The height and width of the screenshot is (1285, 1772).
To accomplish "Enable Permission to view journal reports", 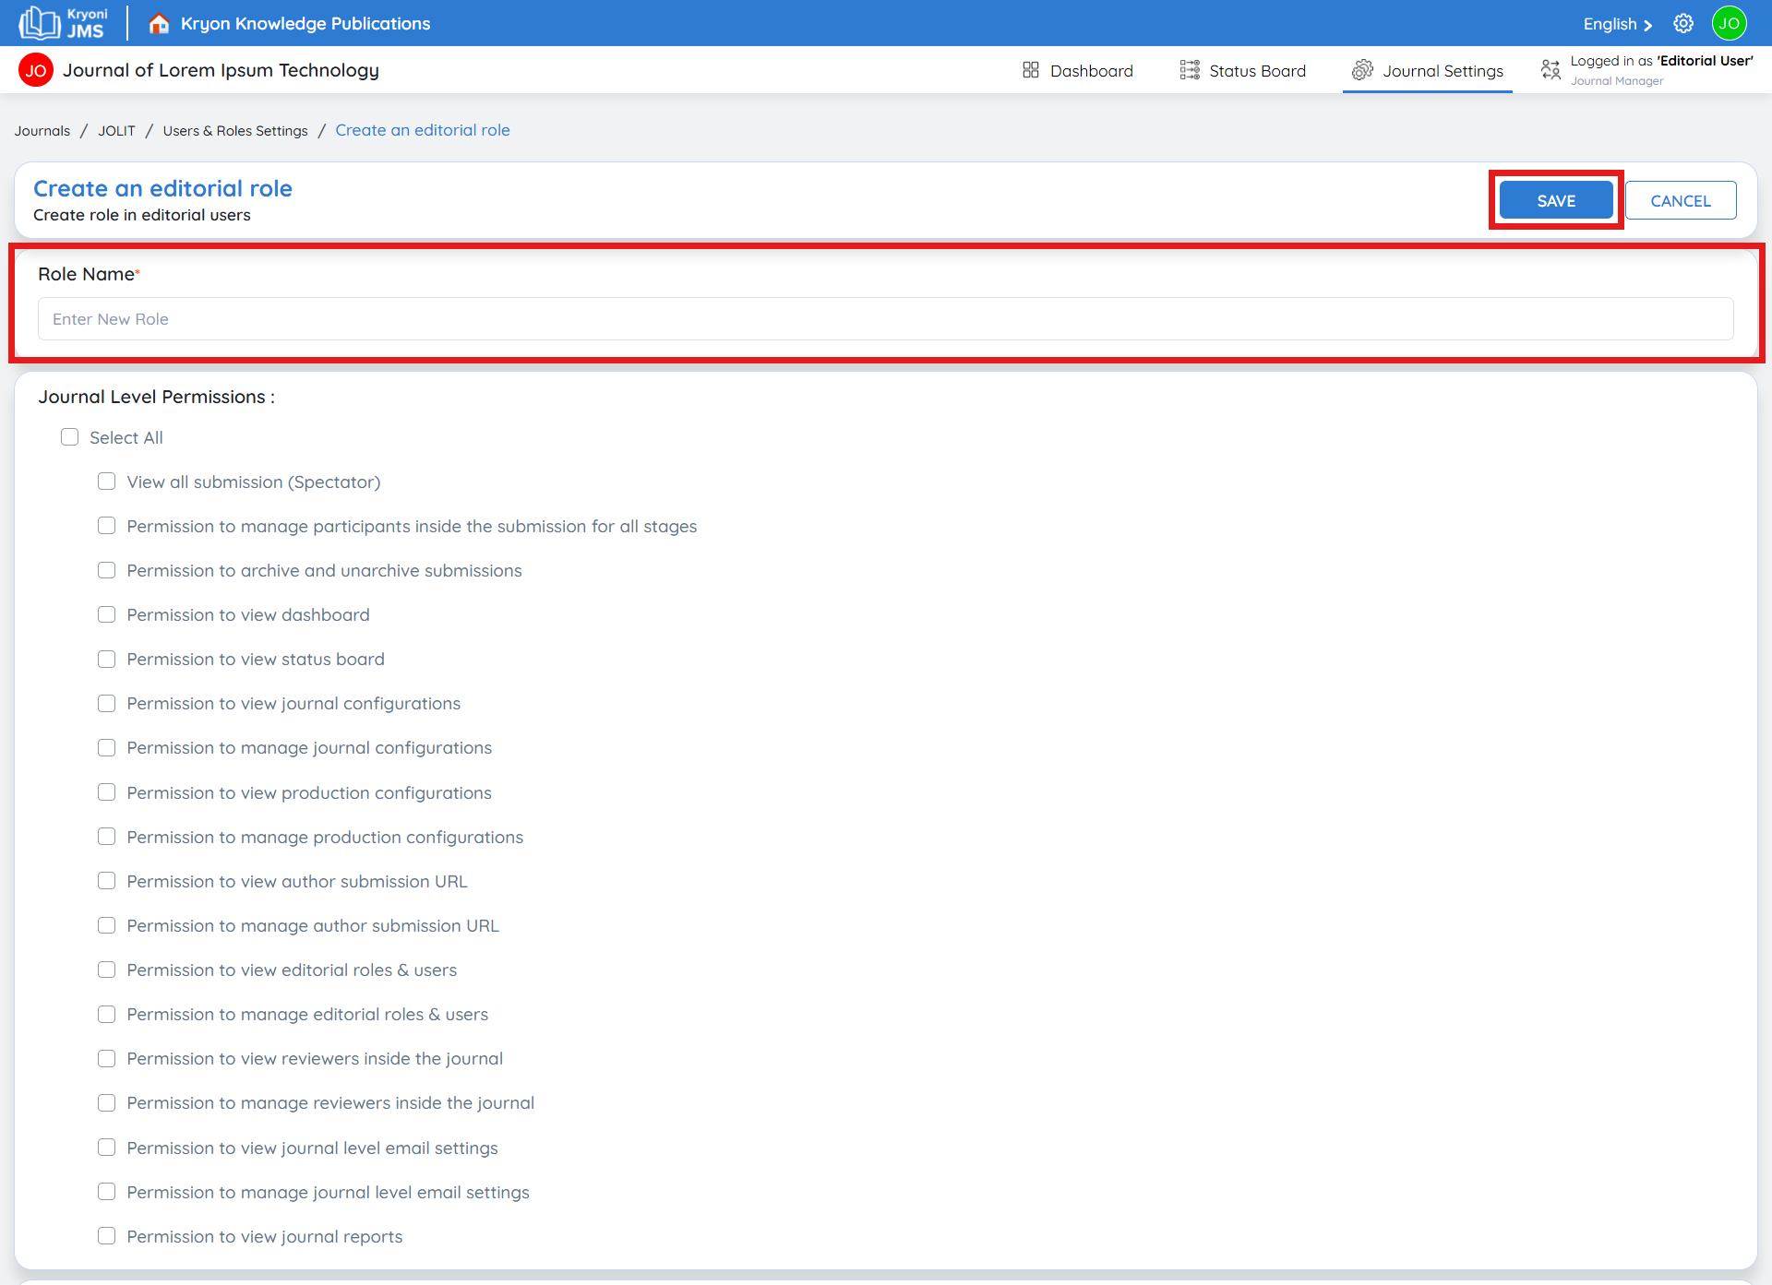I will point(107,1236).
